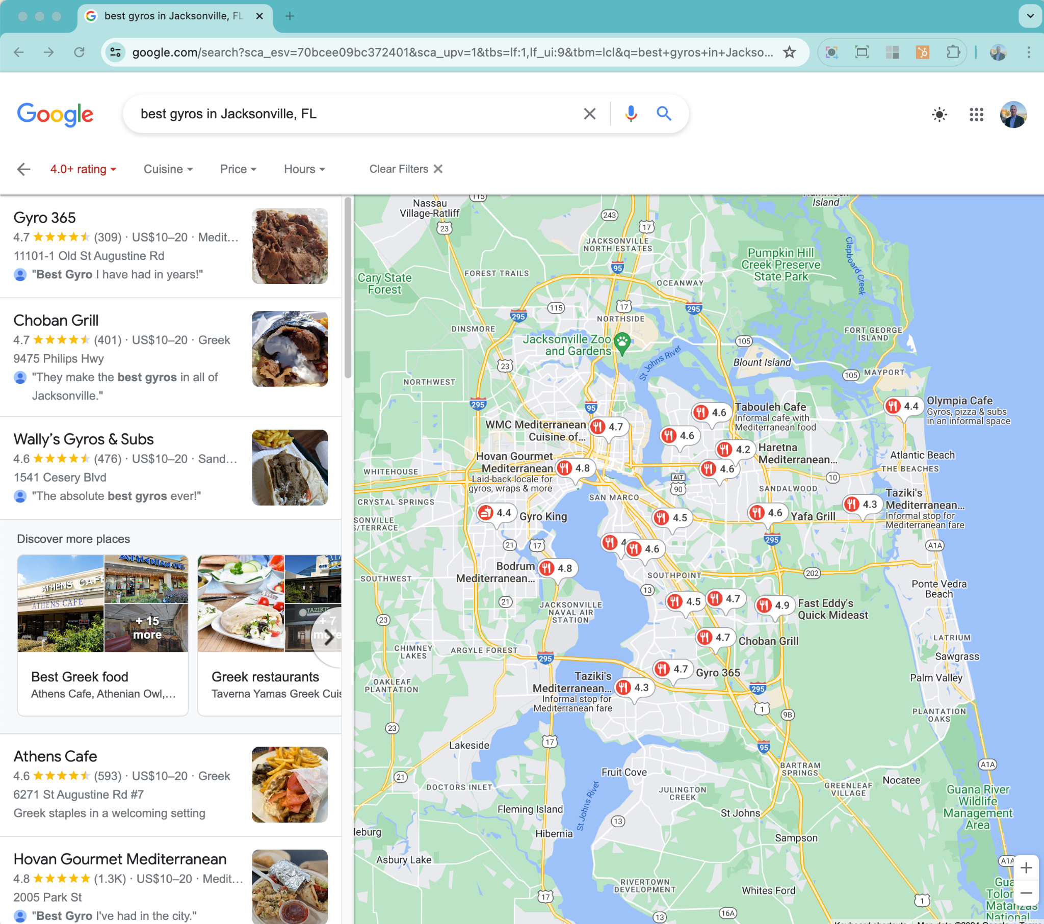Click the browser forward arrow
The width and height of the screenshot is (1044, 924).
click(x=48, y=52)
